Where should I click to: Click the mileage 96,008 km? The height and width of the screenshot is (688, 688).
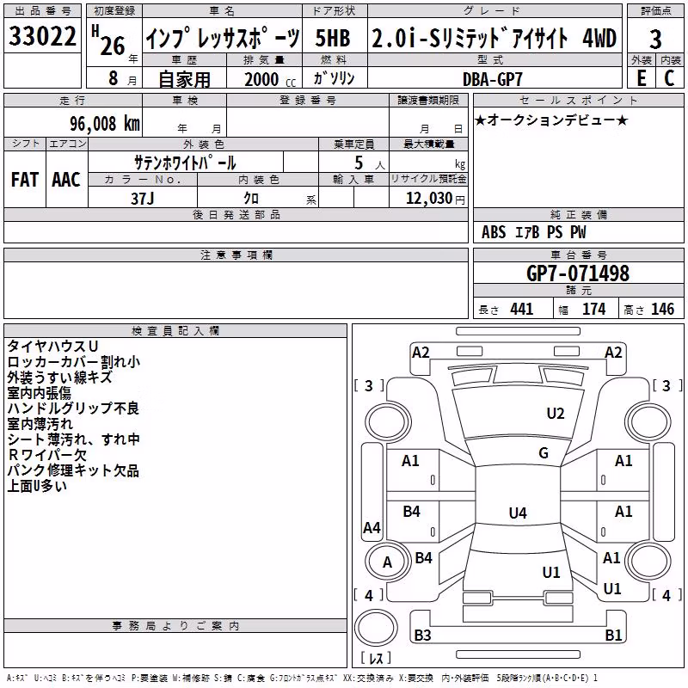105,124
